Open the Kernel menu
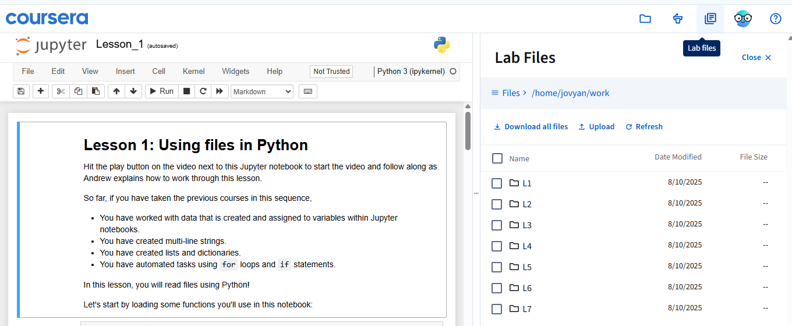The image size is (792, 326). pyautogui.click(x=193, y=72)
